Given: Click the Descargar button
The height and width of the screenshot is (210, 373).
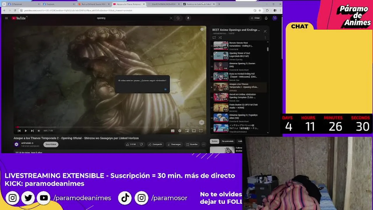Looking at the screenshot, I should [174, 144].
